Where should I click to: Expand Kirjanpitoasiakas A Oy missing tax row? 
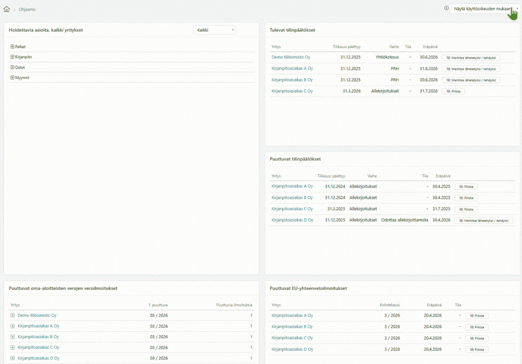pyautogui.click(x=12, y=326)
